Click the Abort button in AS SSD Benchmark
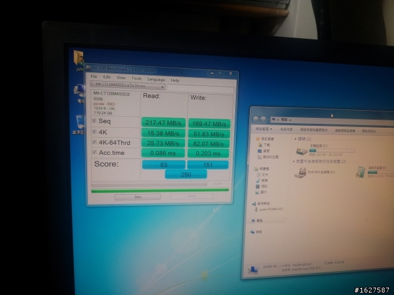 pyautogui.click(x=191, y=196)
